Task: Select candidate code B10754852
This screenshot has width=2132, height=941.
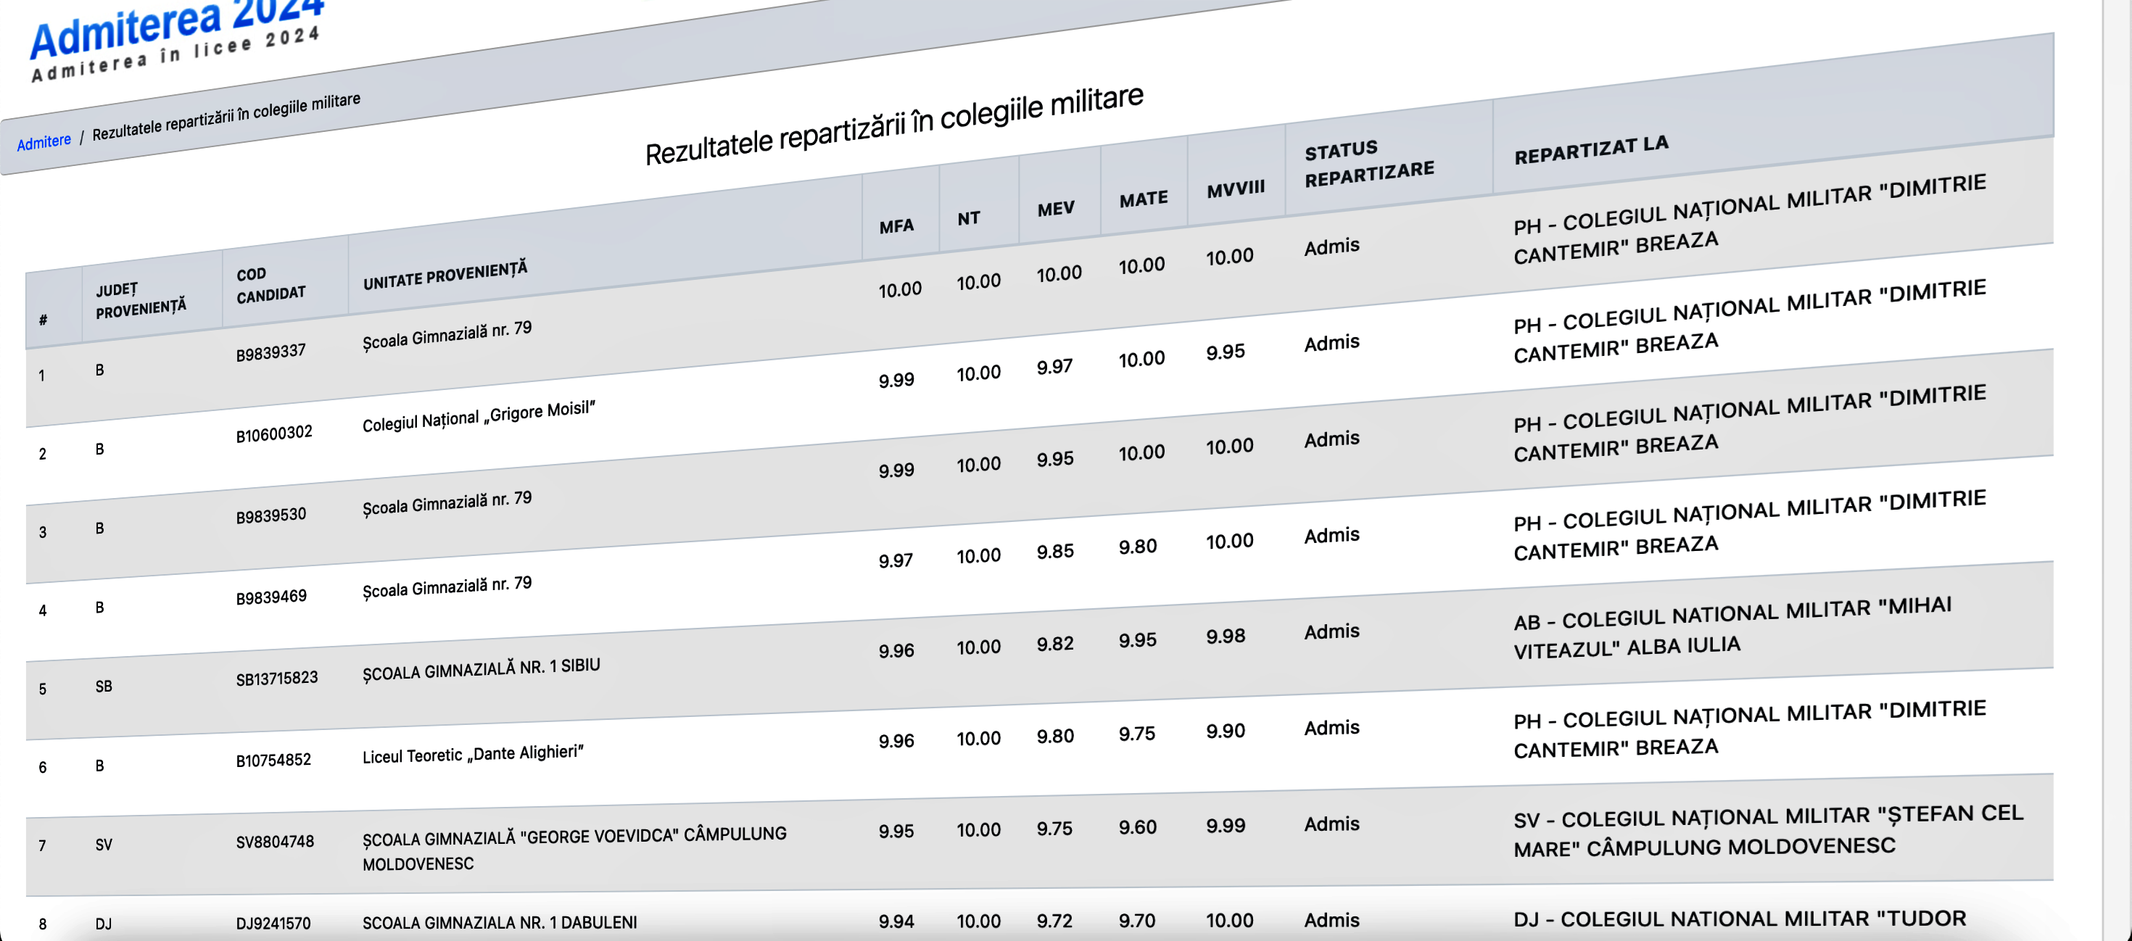Action: 273,760
